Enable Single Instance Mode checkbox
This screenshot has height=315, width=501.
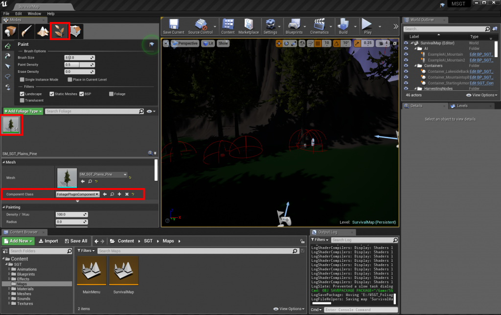(x=23, y=79)
